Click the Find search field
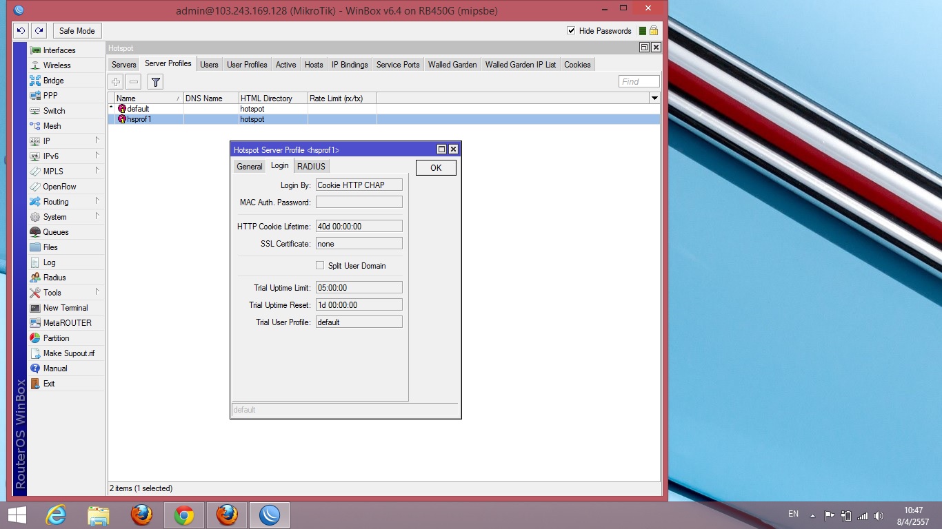This screenshot has width=942, height=529. (639, 81)
